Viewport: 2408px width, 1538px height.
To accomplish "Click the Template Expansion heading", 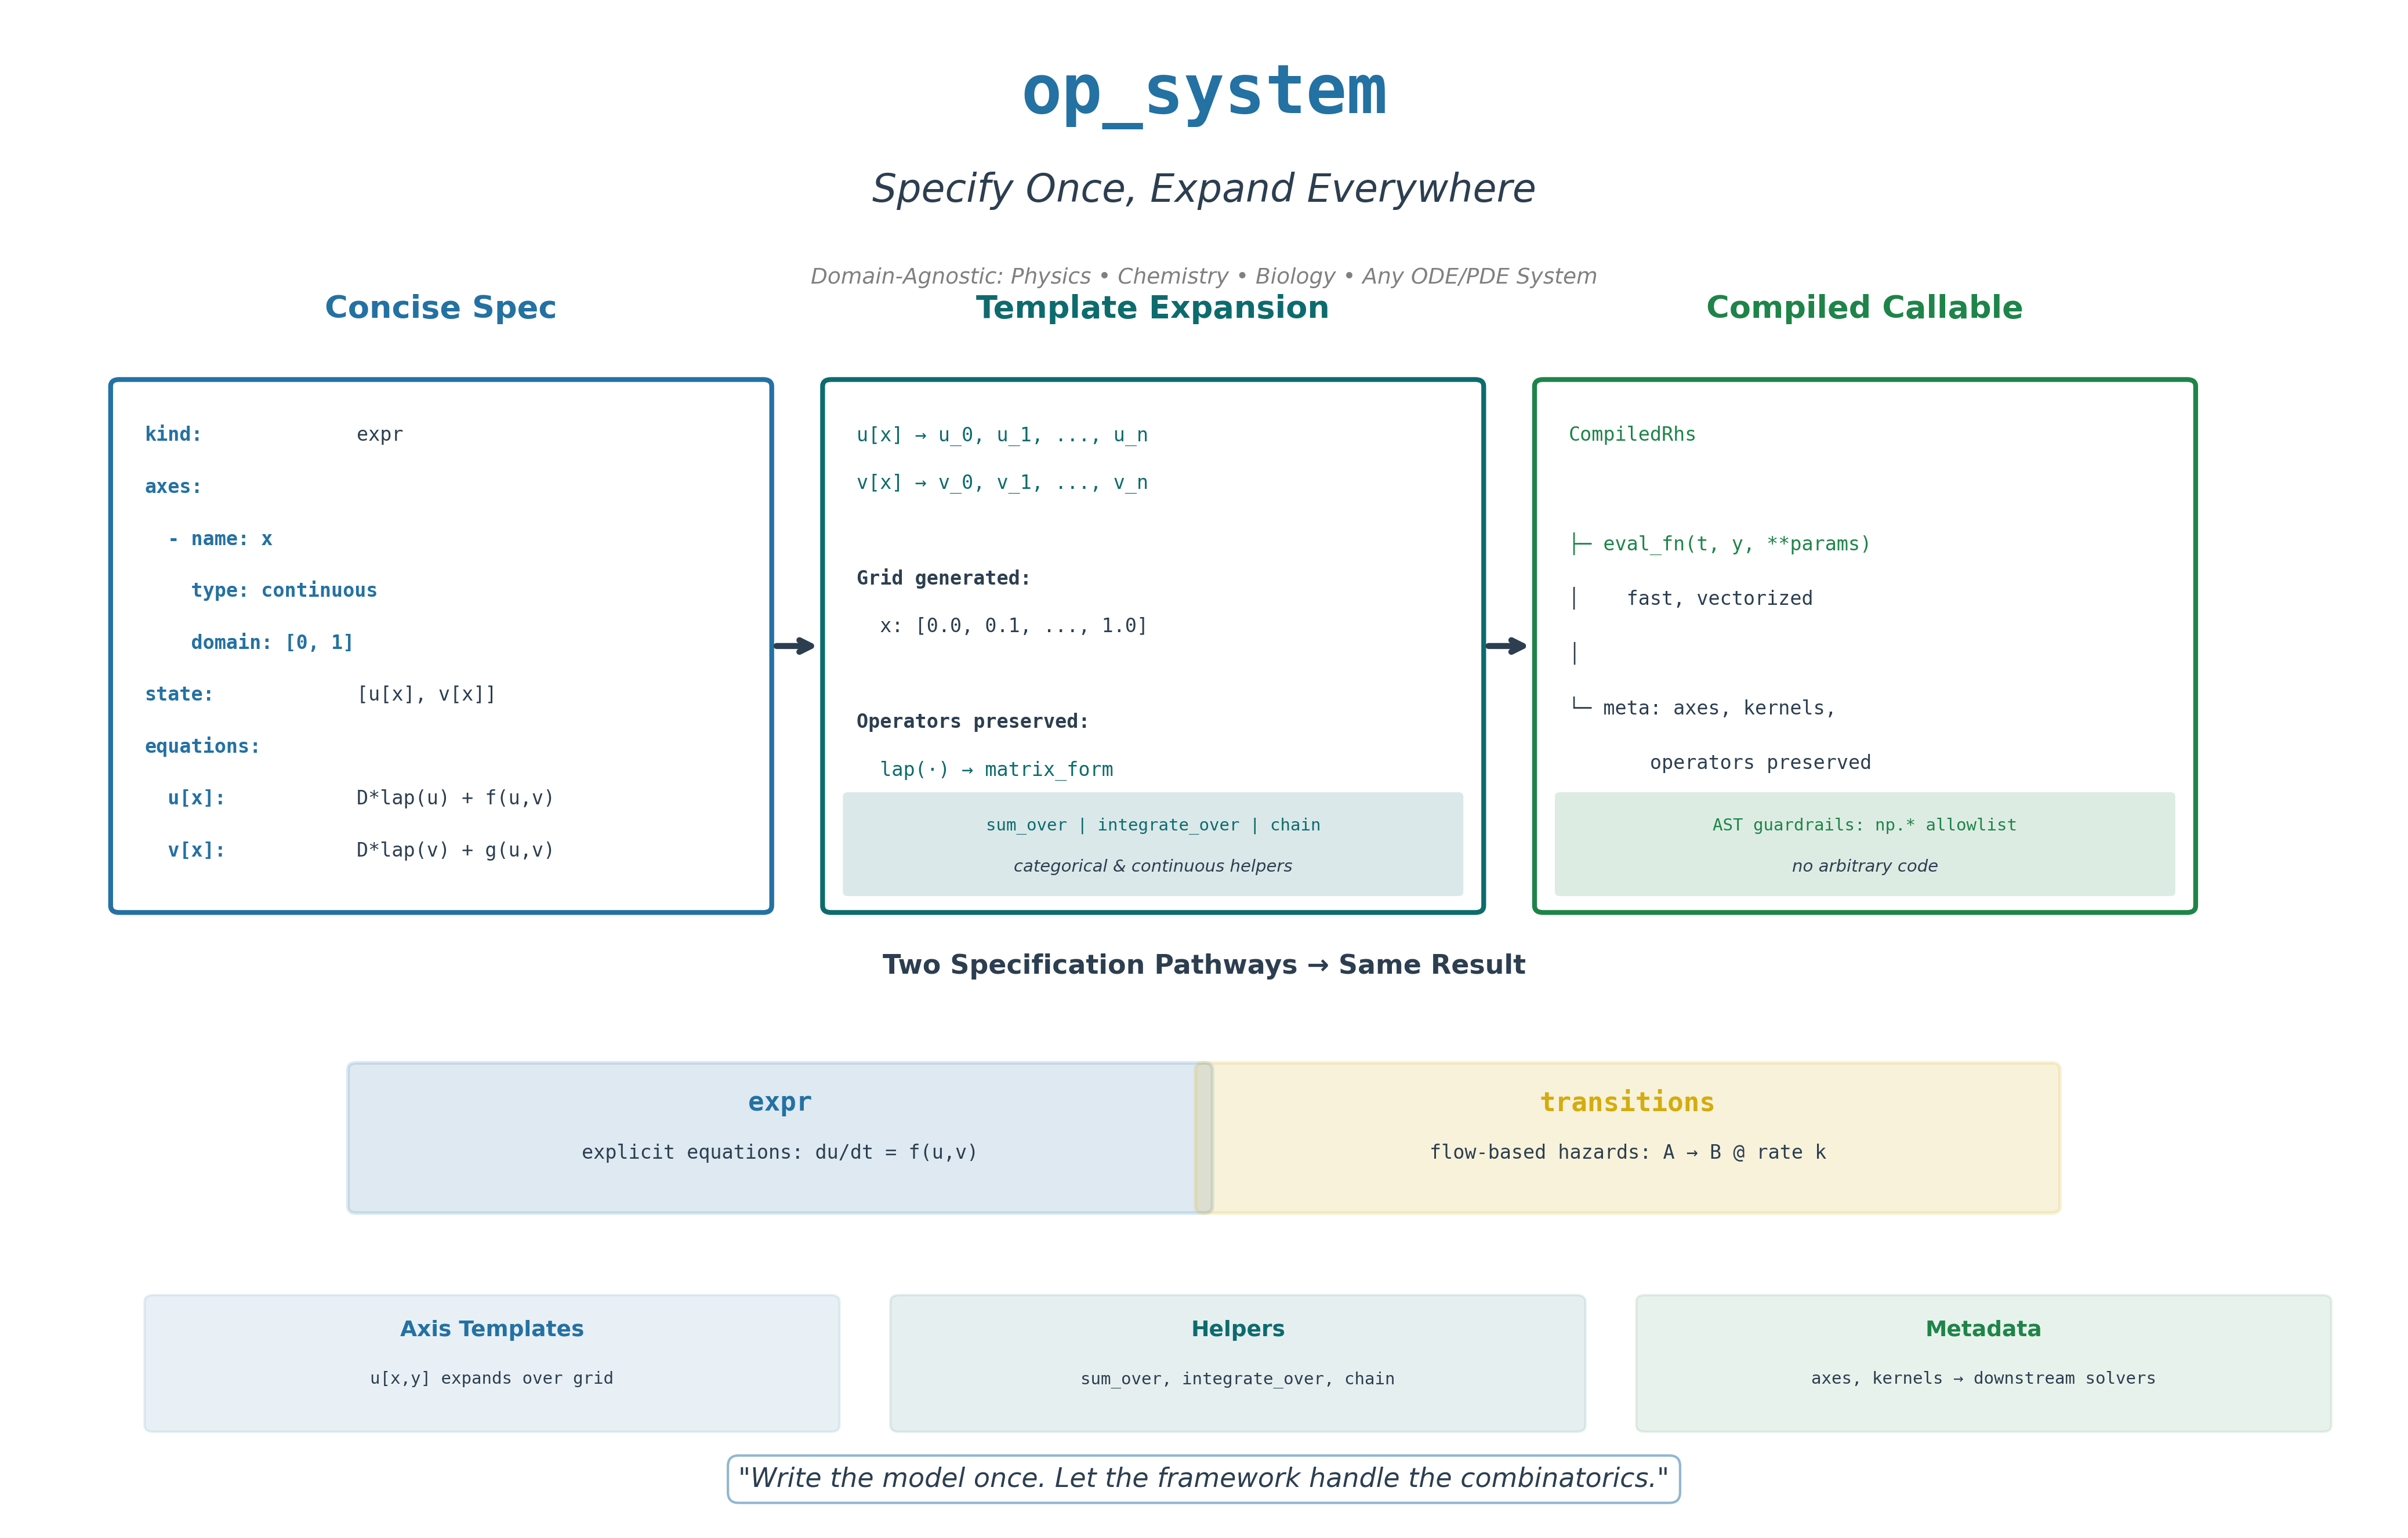I will pyautogui.click(x=1152, y=307).
